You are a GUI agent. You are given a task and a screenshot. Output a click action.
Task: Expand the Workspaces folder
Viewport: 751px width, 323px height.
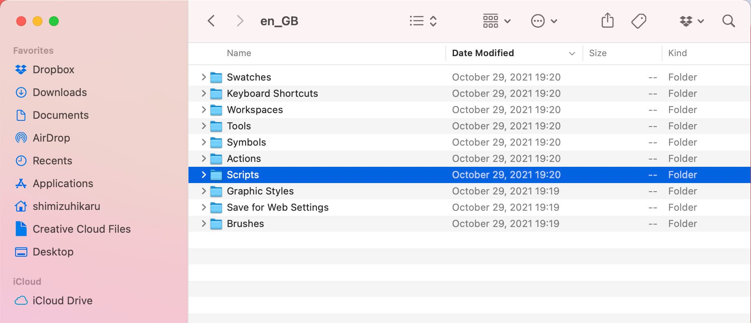pyautogui.click(x=204, y=109)
